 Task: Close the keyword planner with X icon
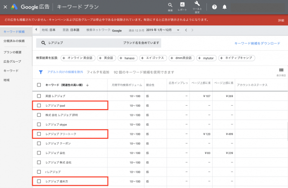(5, 7)
